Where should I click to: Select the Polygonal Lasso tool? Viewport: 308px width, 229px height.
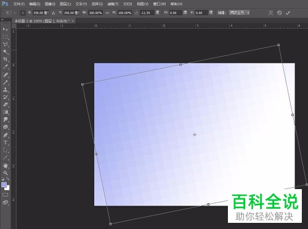pos(6,44)
